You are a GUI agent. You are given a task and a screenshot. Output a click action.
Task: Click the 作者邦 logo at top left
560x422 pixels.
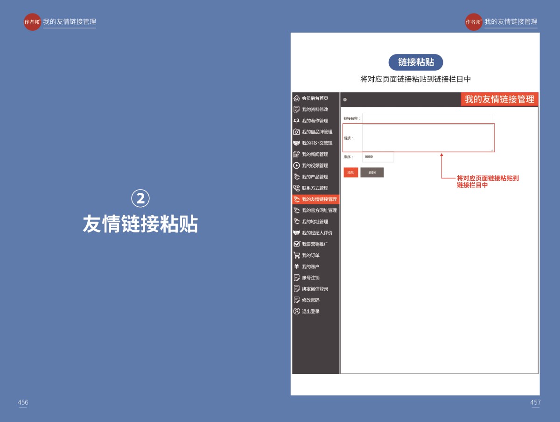(32, 22)
